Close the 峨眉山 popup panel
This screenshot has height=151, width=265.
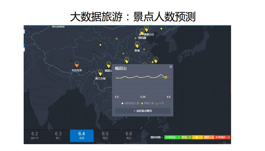click(171, 67)
